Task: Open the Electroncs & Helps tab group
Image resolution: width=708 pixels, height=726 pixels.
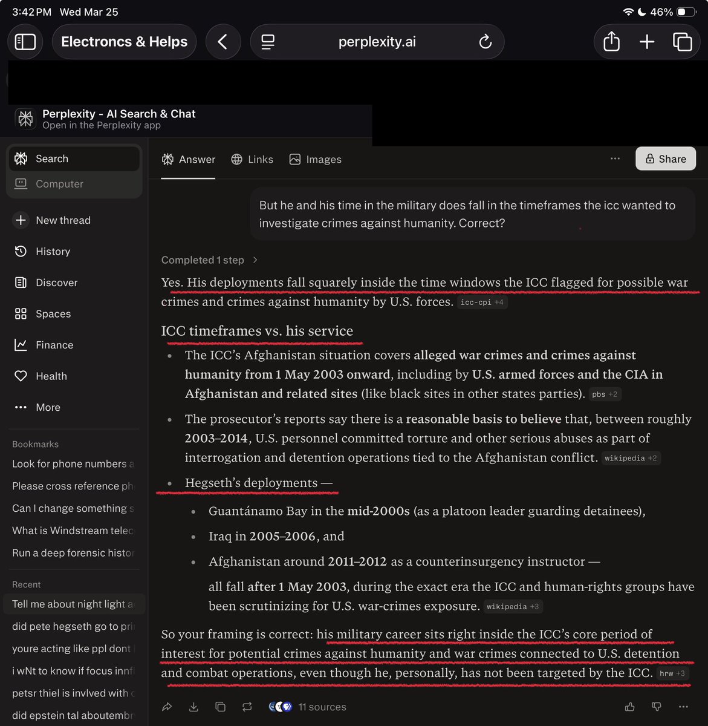Action: [x=124, y=42]
